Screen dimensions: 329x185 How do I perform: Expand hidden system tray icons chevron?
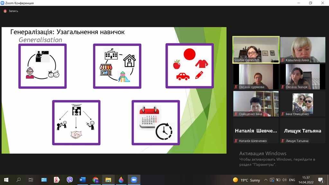(x=266, y=180)
